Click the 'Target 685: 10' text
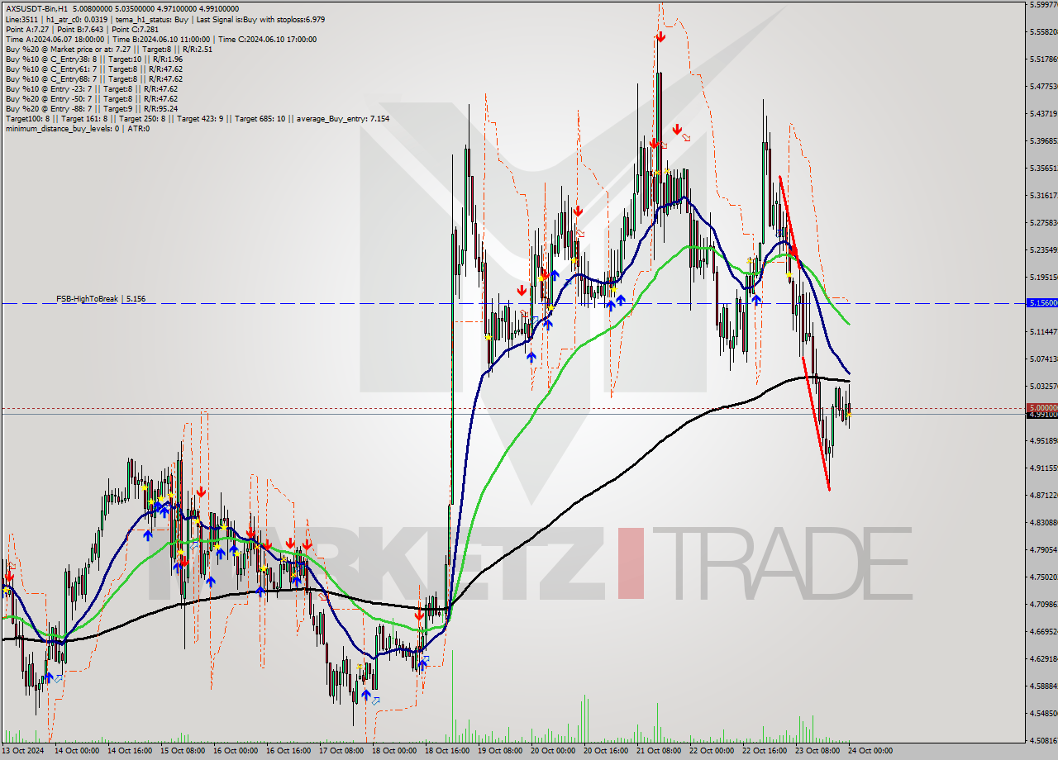 (260, 119)
